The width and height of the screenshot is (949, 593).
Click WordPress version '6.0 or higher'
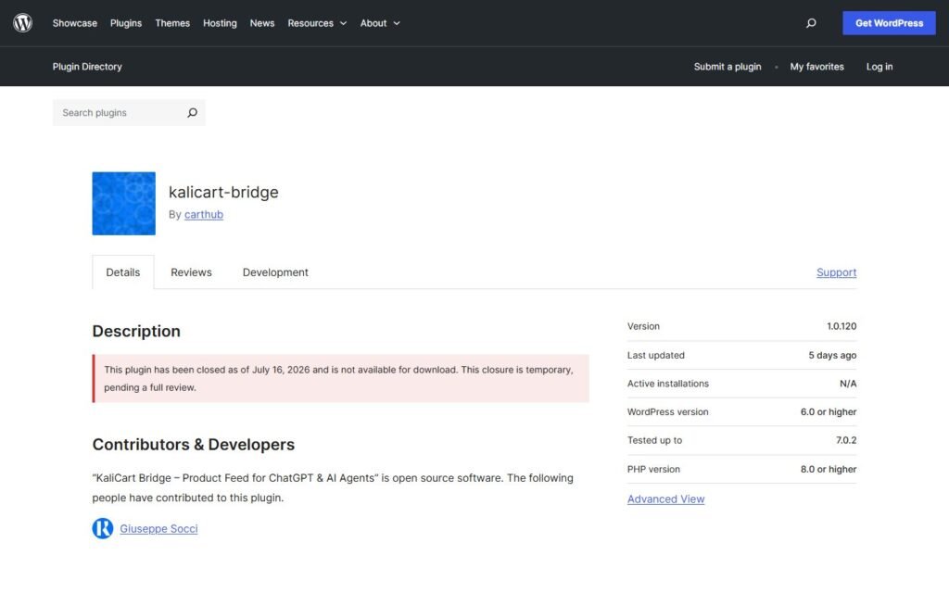click(x=828, y=411)
